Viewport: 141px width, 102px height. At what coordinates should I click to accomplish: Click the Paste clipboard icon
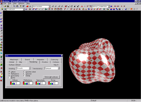tap(17, 6)
